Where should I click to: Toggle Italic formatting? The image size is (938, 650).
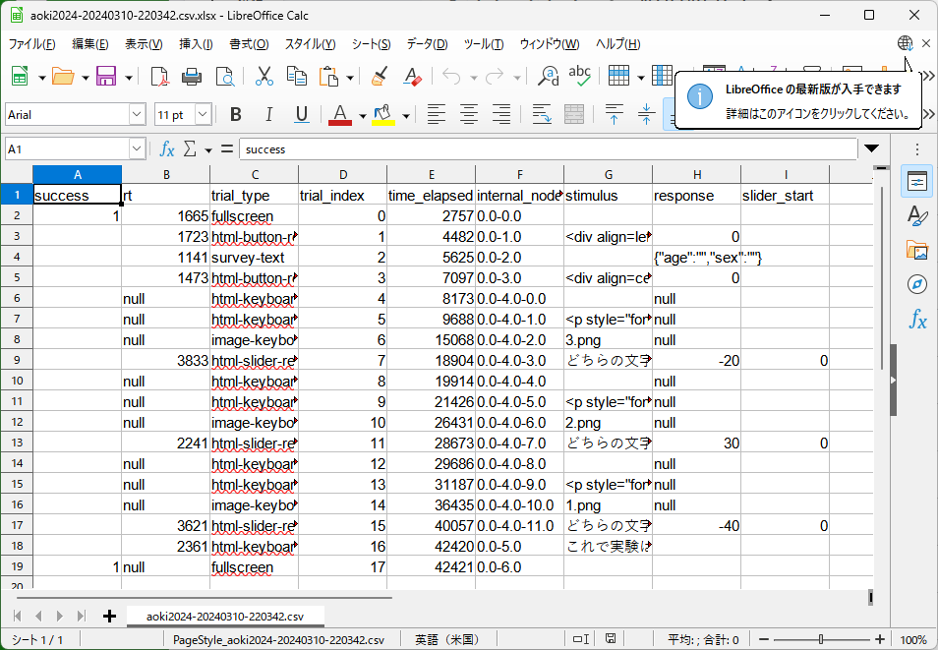[268, 114]
